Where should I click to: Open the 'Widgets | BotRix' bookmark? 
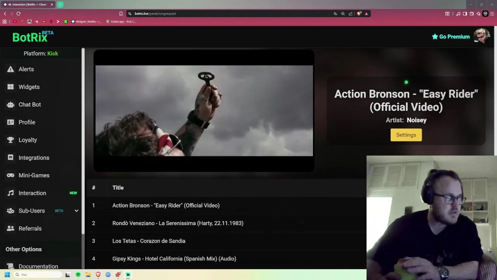86,21
